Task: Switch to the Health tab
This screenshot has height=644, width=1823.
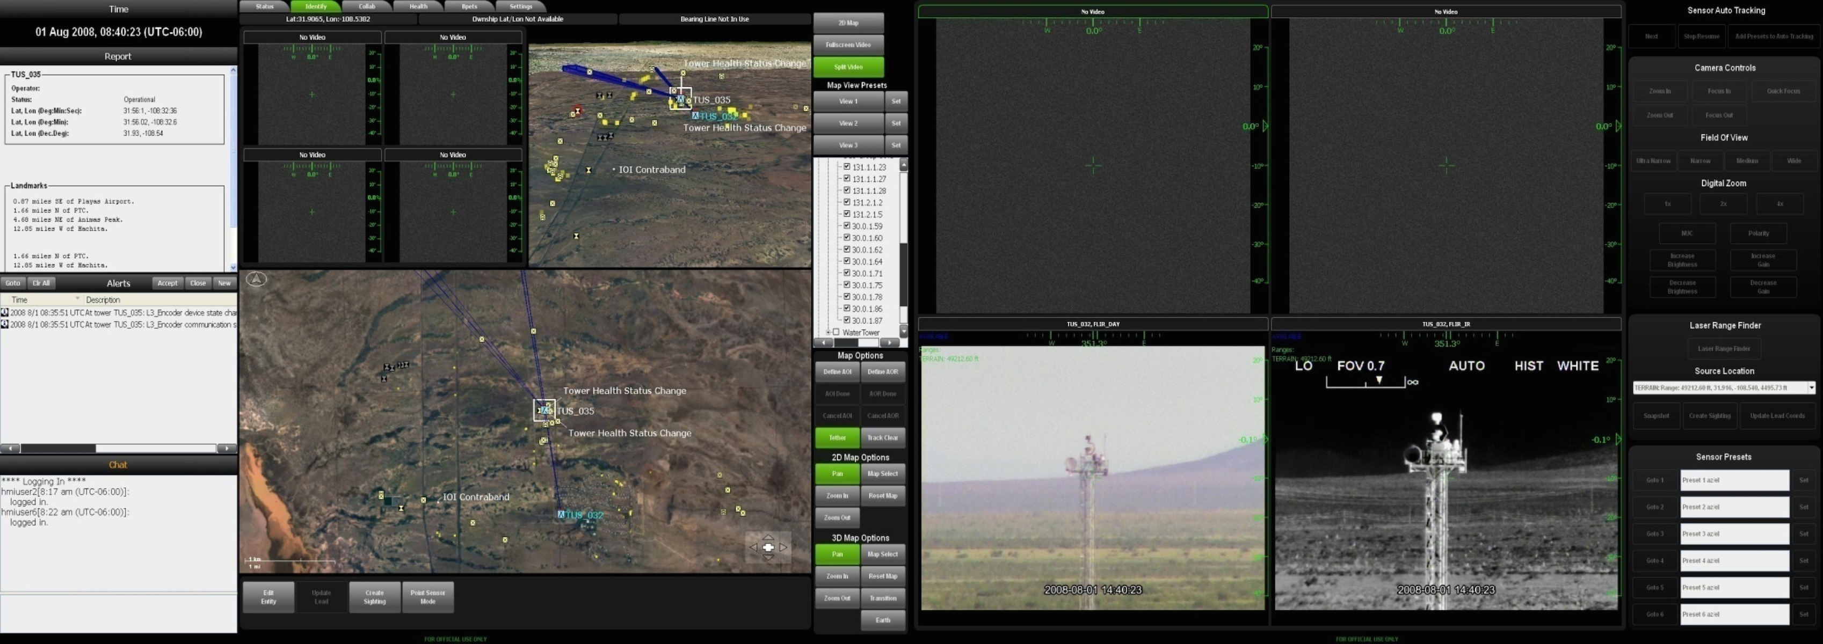Action: point(418,6)
